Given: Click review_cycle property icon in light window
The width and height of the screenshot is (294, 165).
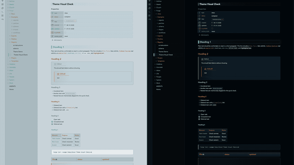Looking at the screenshot, I should 52,36.
